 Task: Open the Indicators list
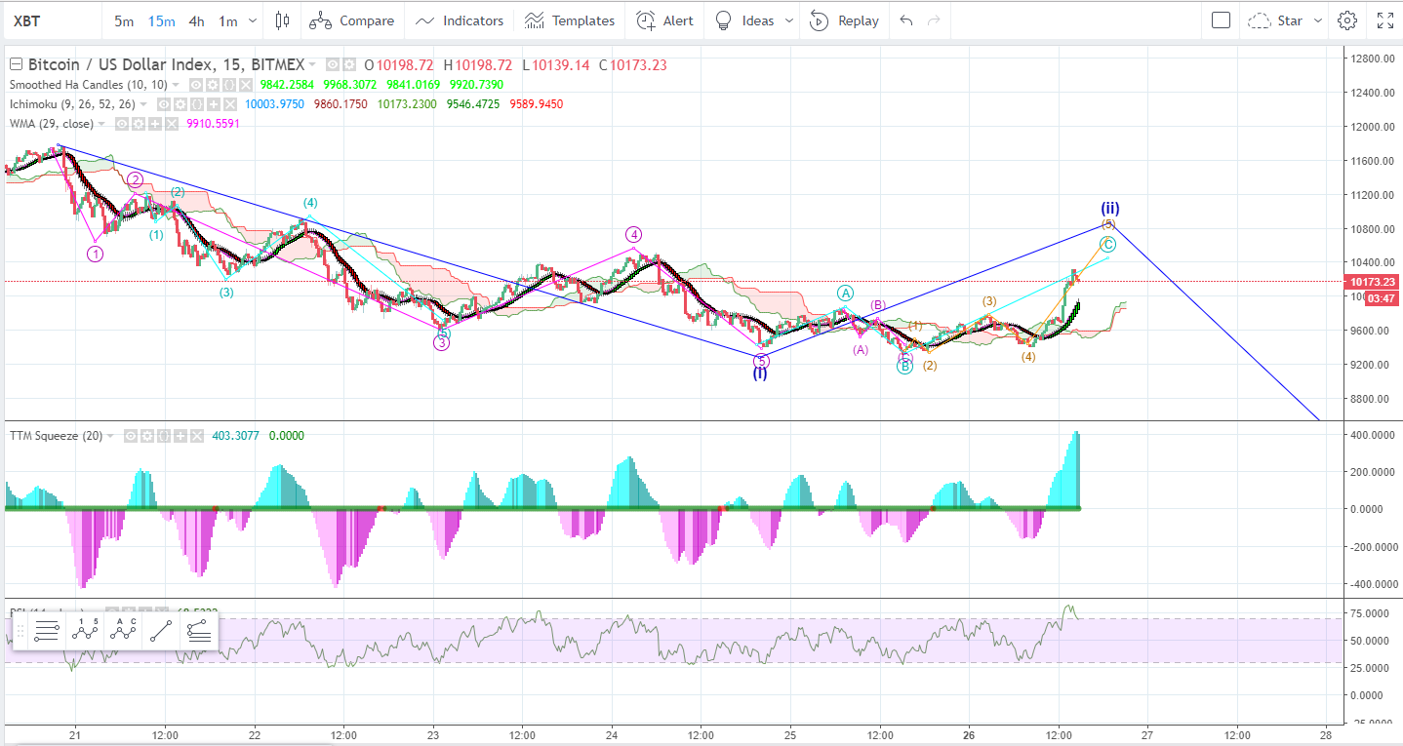460,20
